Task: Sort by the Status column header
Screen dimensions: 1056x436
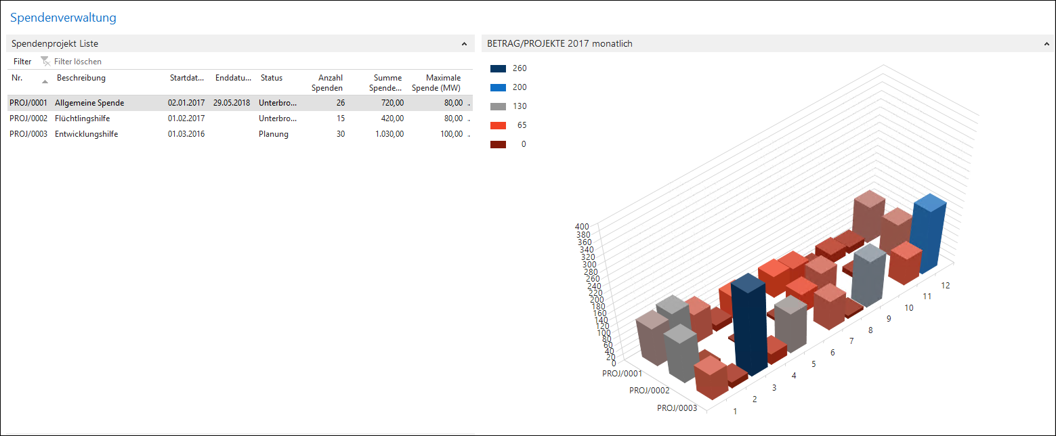Action: pos(272,78)
